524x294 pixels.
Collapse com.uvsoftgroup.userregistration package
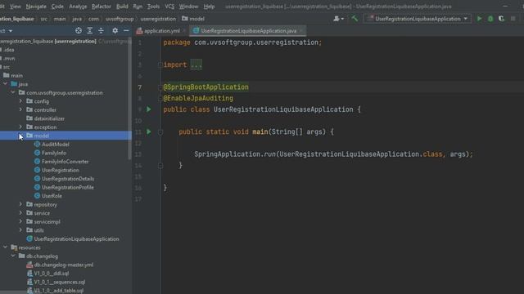(x=13, y=92)
